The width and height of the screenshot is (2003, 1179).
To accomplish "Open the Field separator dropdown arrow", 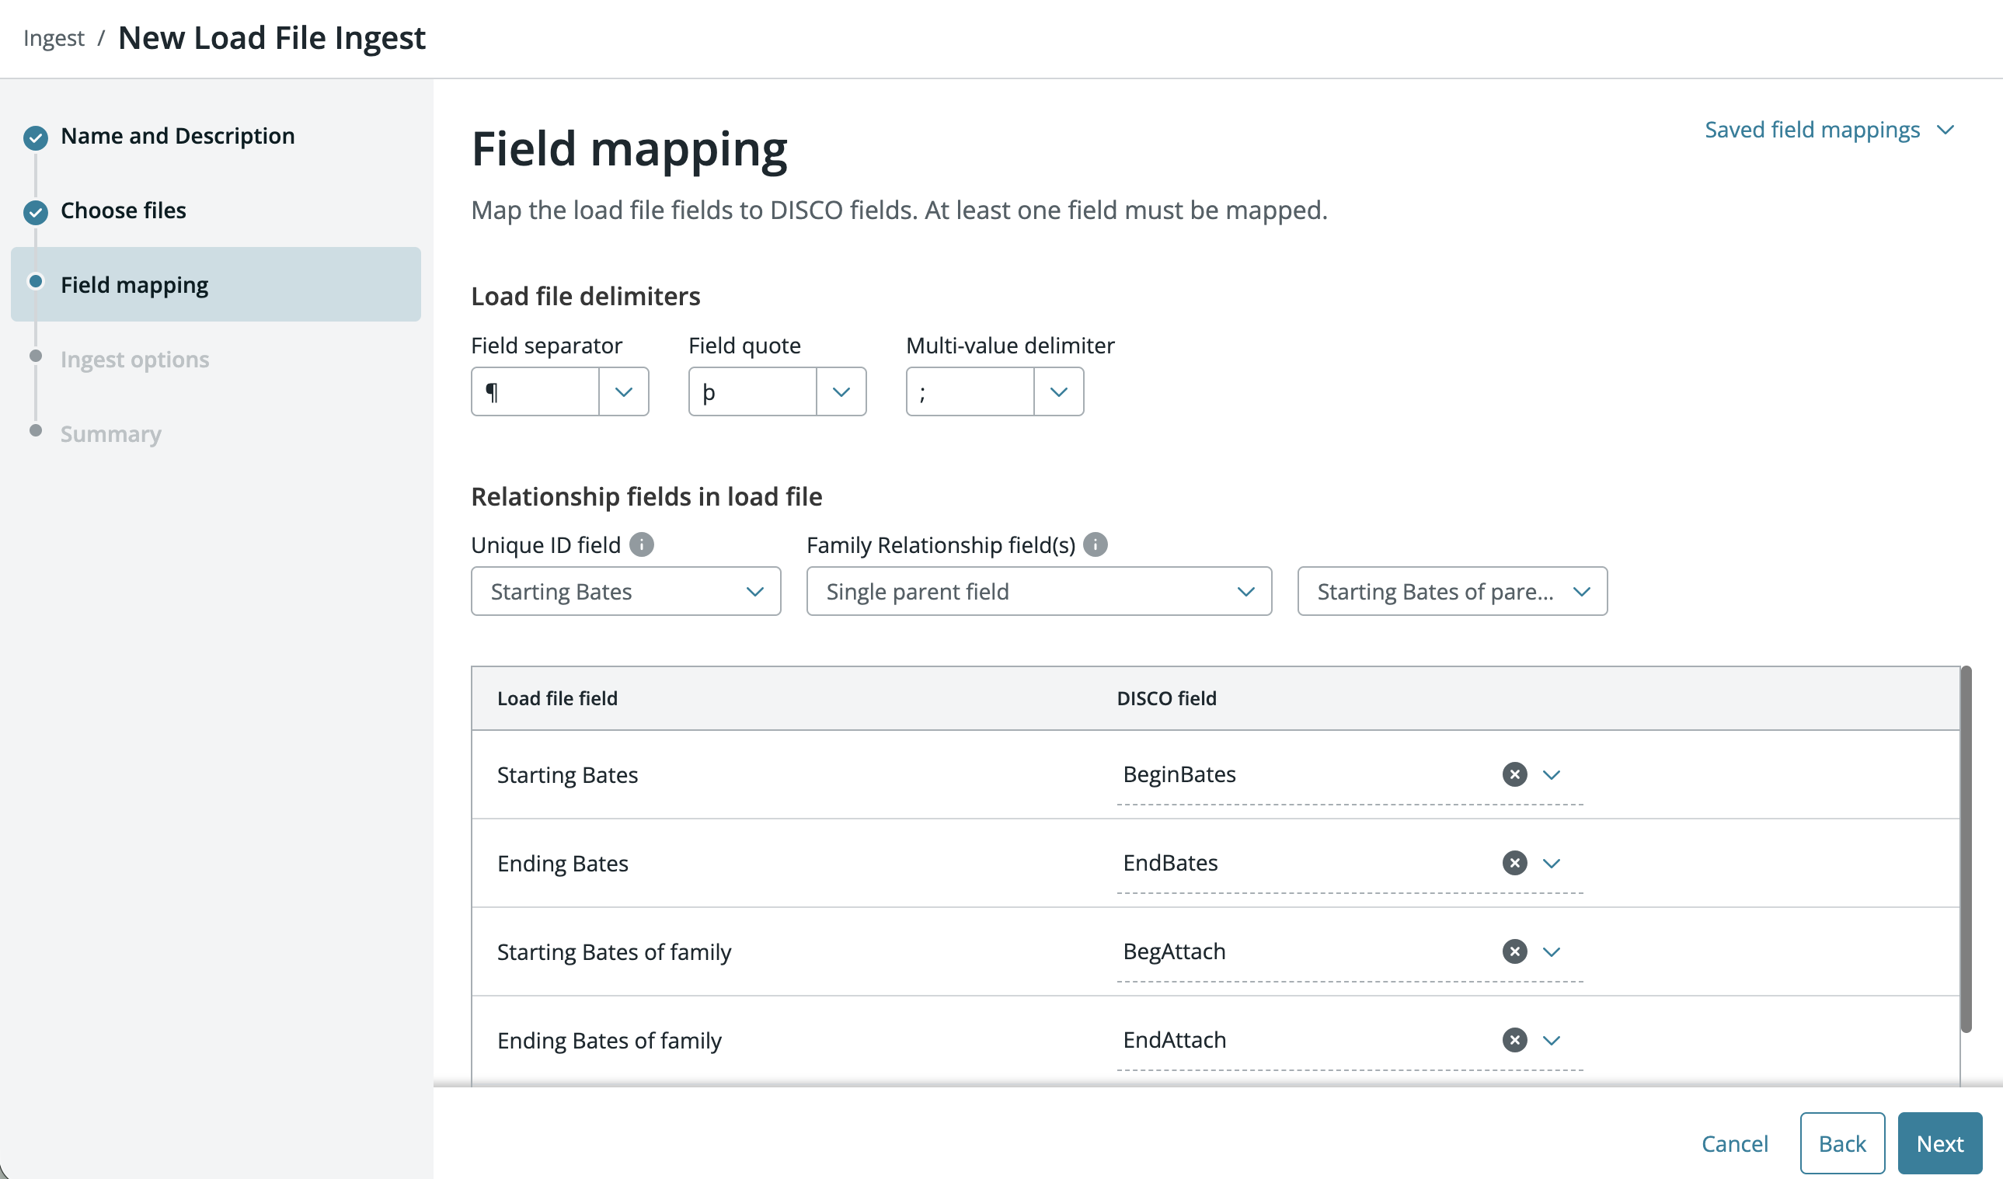I will pyautogui.click(x=624, y=391).
